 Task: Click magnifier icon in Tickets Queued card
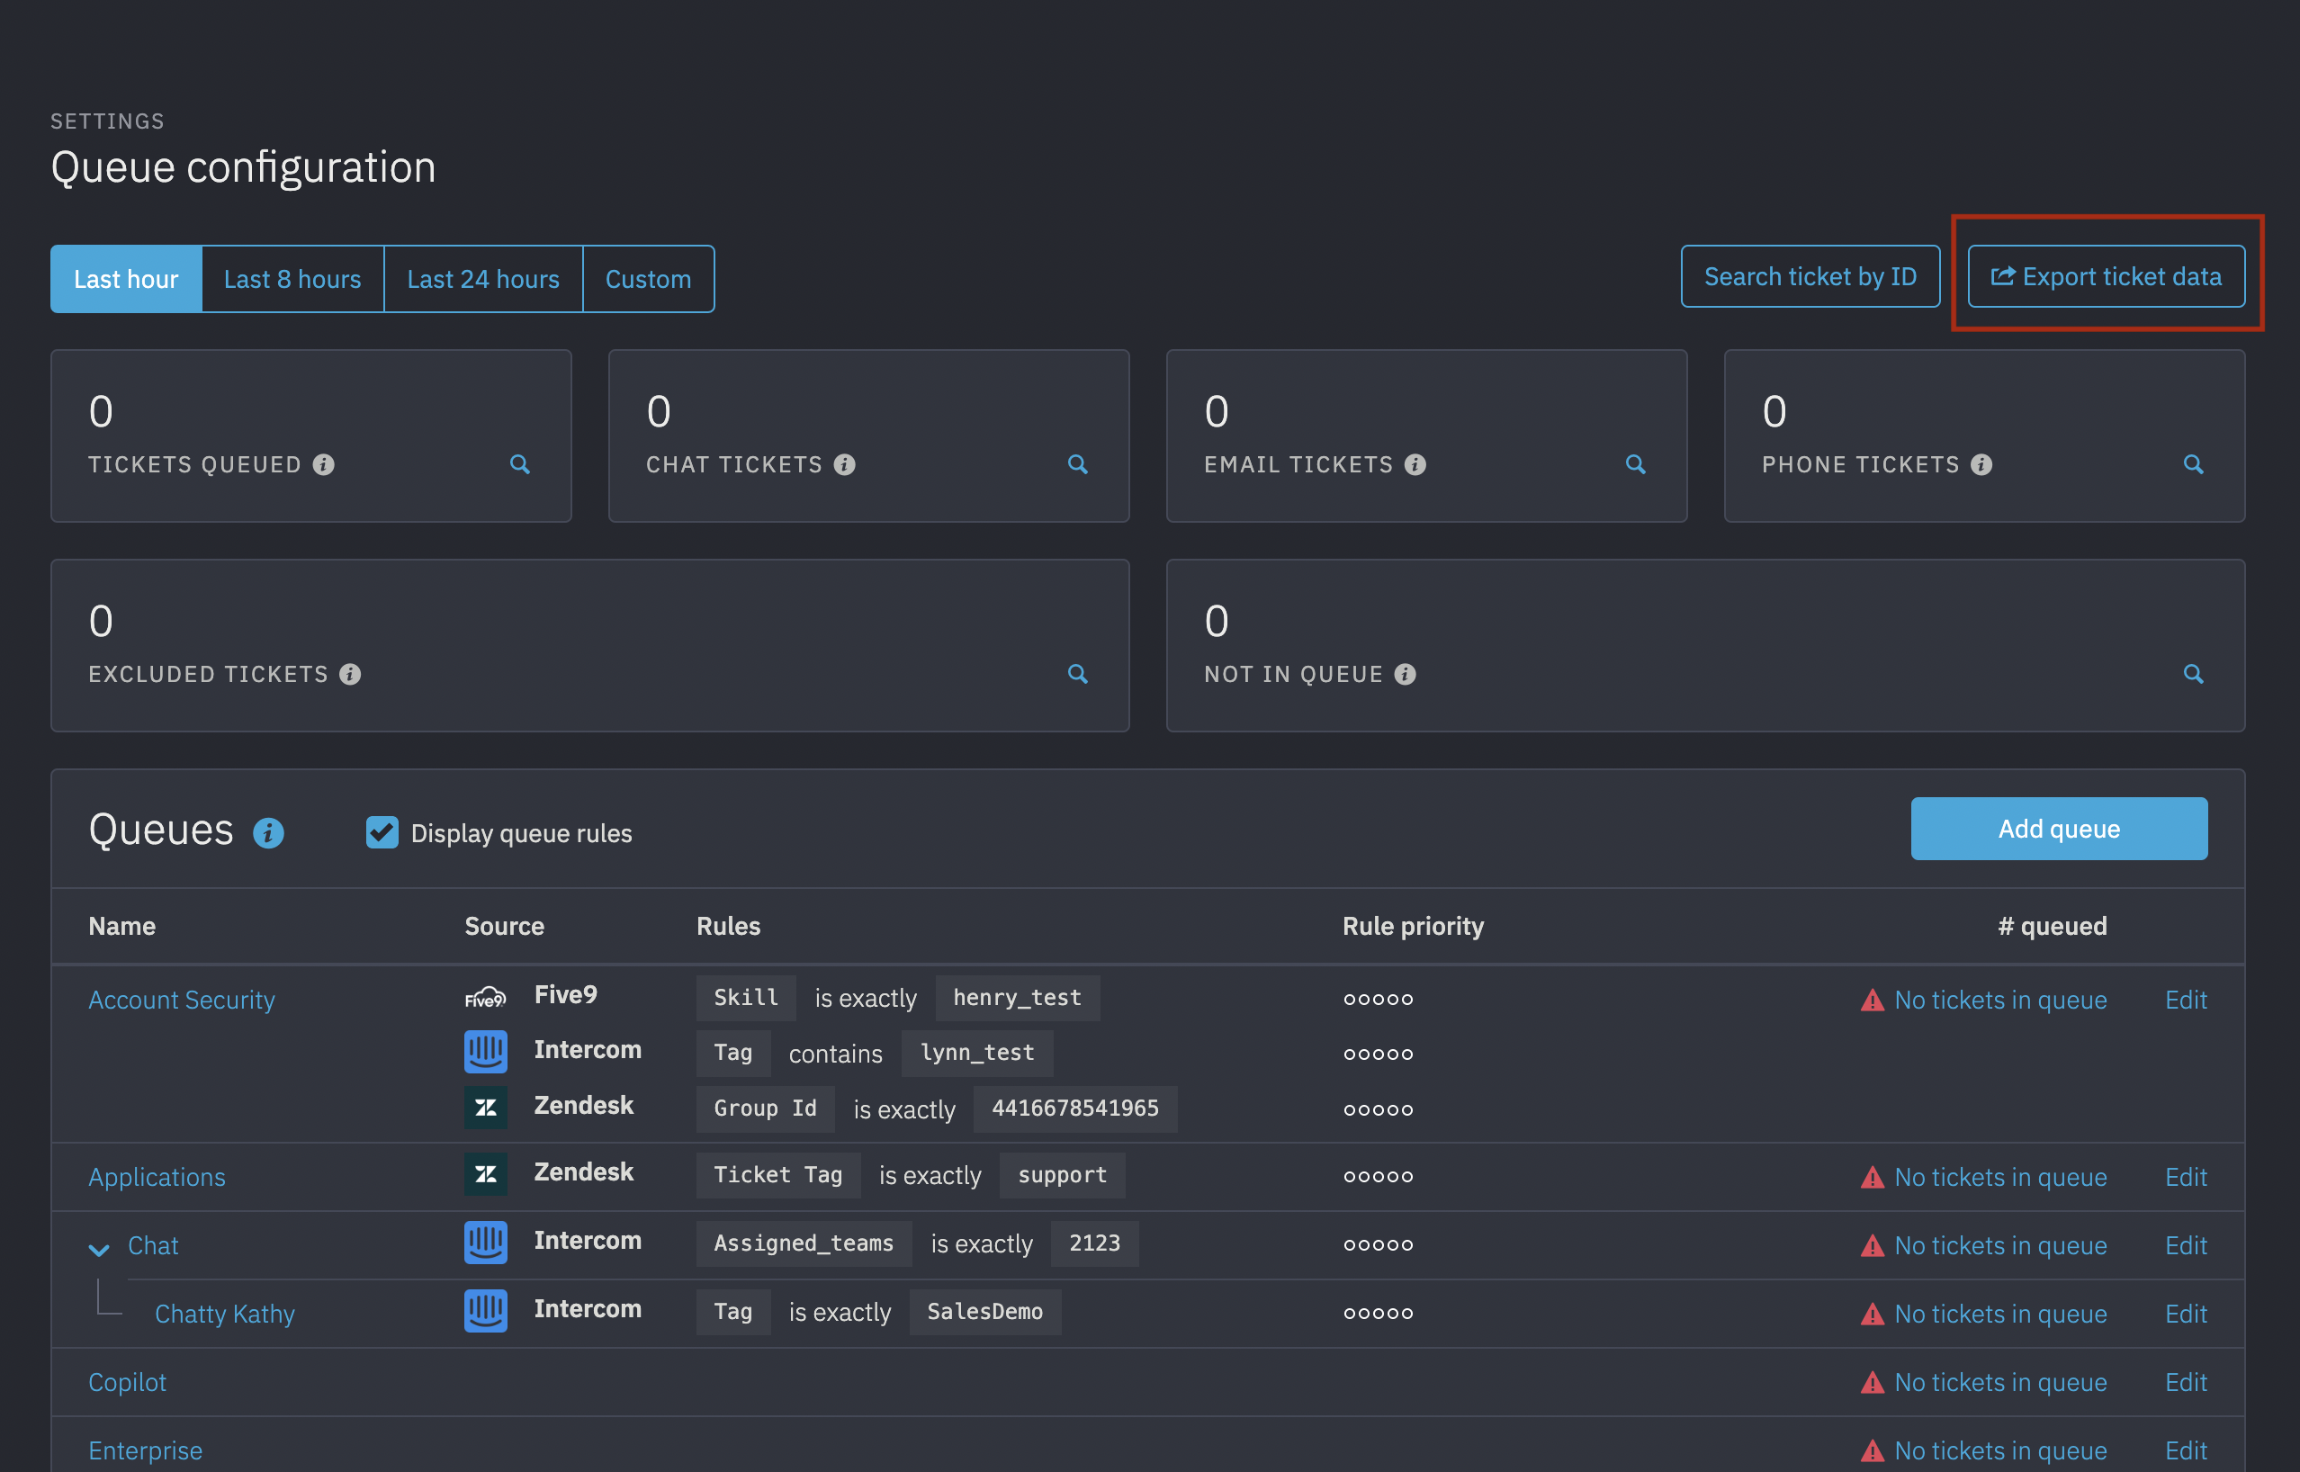coord(520,464)
